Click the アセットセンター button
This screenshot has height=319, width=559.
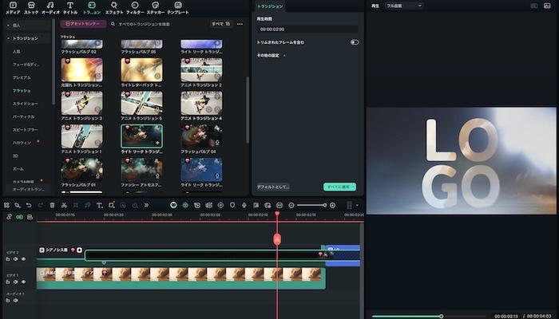pos(83,24)
